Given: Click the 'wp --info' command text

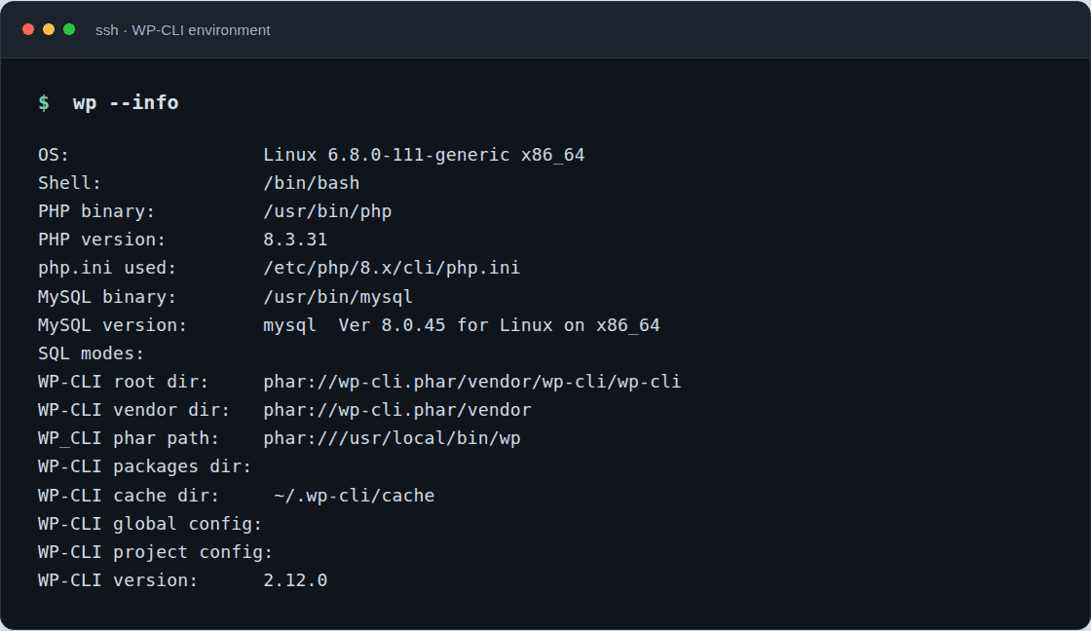Looking at the screenshot, I should [x=126, y=103].
